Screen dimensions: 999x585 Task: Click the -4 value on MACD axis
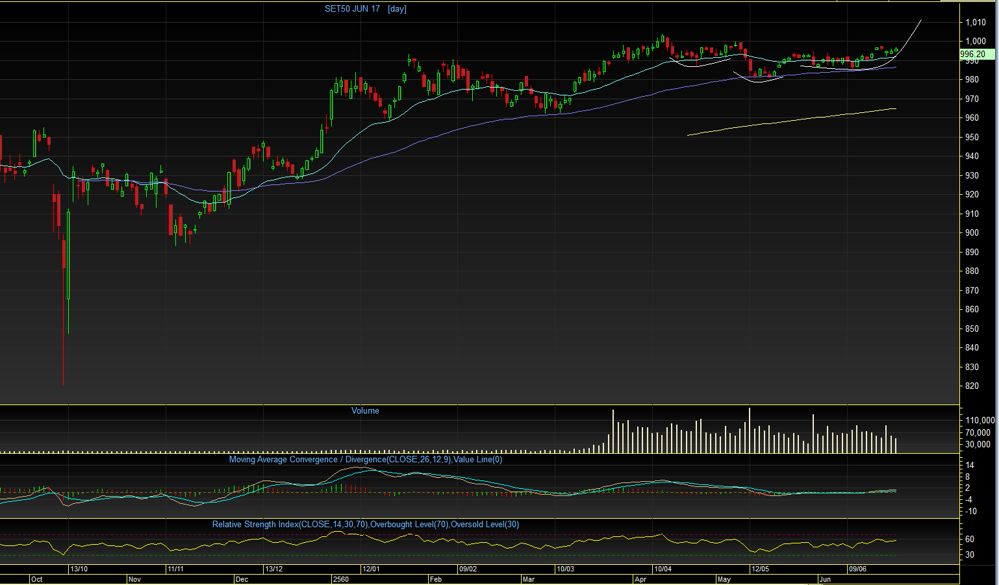click(x=968, y=499)
